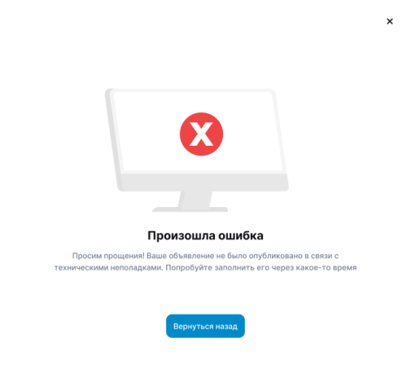
Task: Go back using the blue button
Action: coord(205,326)
